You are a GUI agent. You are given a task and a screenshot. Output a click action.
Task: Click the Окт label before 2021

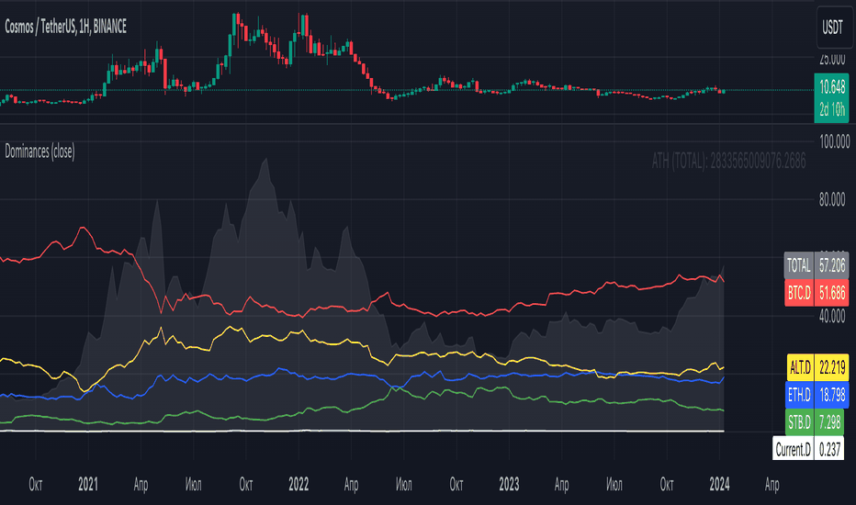(36, 484)
